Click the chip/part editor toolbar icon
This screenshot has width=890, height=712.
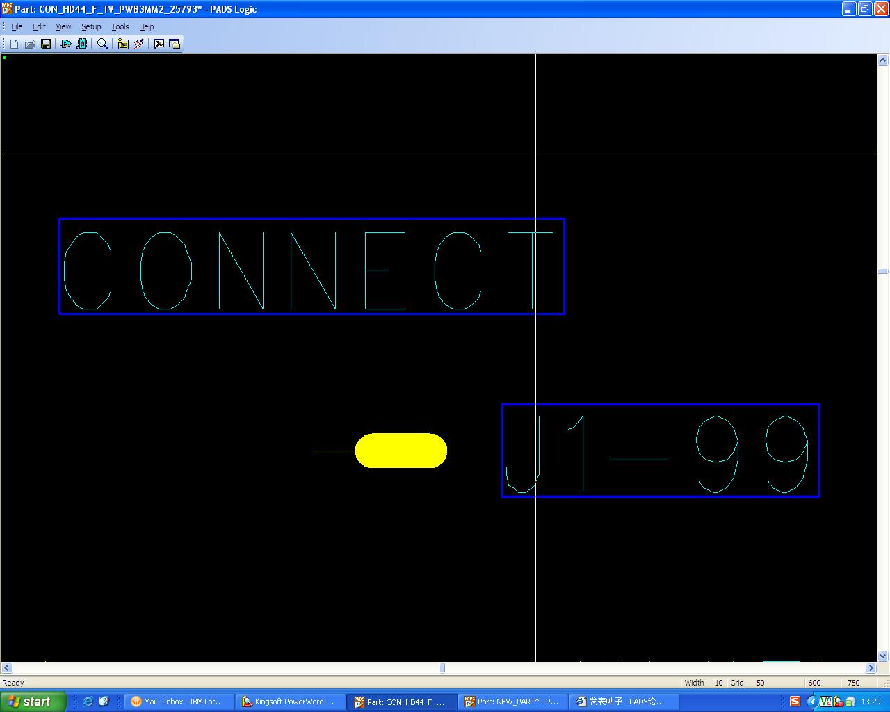82,44
